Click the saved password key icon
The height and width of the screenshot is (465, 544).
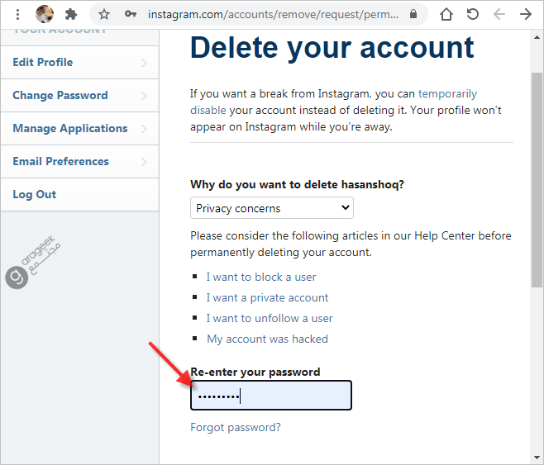(x=130, y=14)
